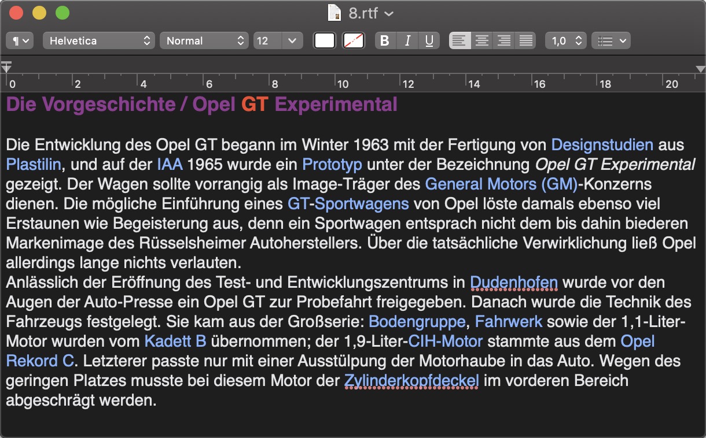
Task: Align text to the right
Action: (504, 40)
